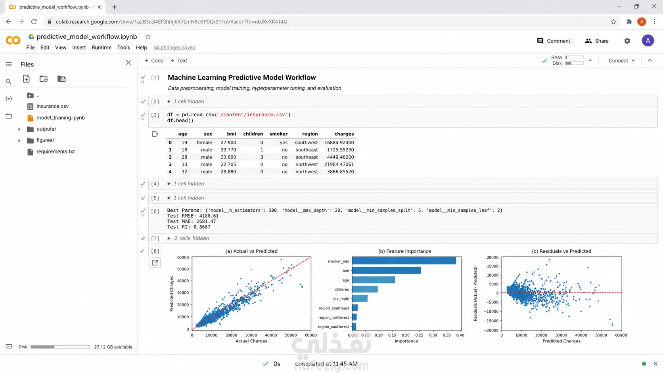The width and height of the screenshot is (663, 373).
Task: Open the Connect dropdown arrow
Action: 633,61
